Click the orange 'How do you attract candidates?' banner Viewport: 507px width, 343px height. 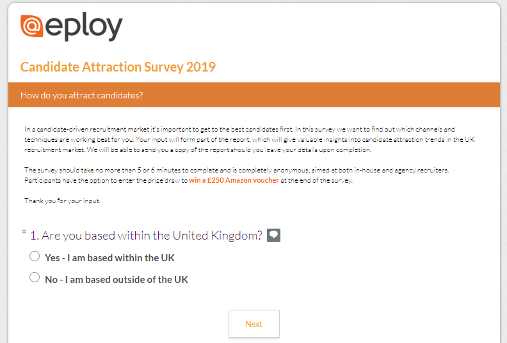coord(254,95)
